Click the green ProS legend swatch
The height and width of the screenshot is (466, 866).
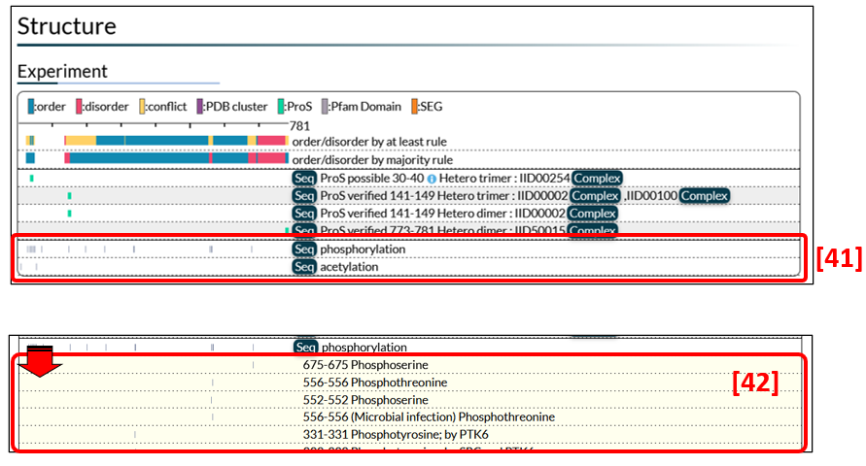point(280,107)
